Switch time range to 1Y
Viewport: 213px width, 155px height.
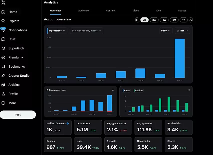coord(184,20)
